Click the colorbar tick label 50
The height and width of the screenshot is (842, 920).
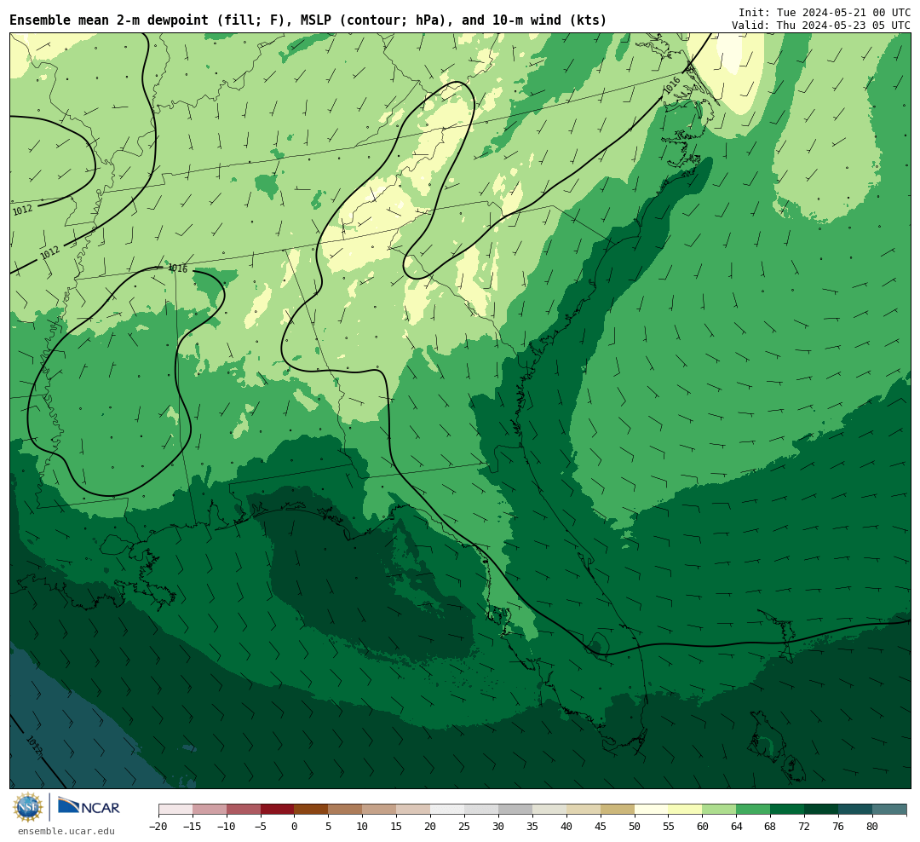[635, 827]
